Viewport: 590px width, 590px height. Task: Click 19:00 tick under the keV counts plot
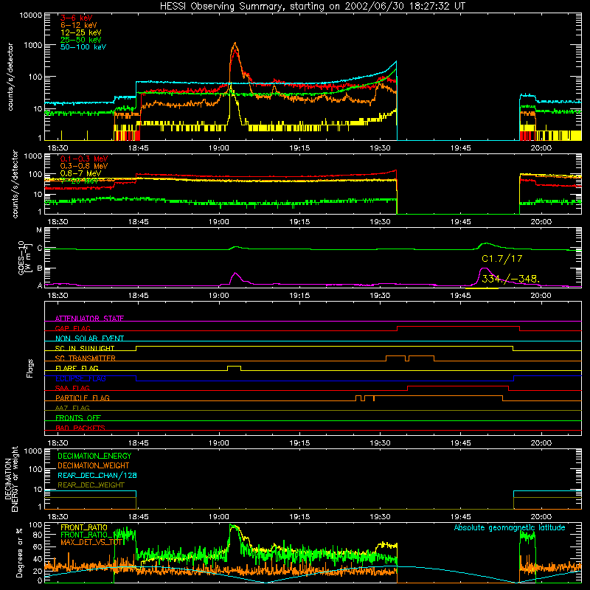219,148
